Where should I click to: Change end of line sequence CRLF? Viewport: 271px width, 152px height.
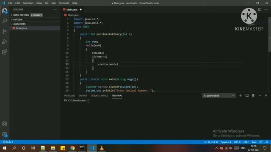click(246, 142)
